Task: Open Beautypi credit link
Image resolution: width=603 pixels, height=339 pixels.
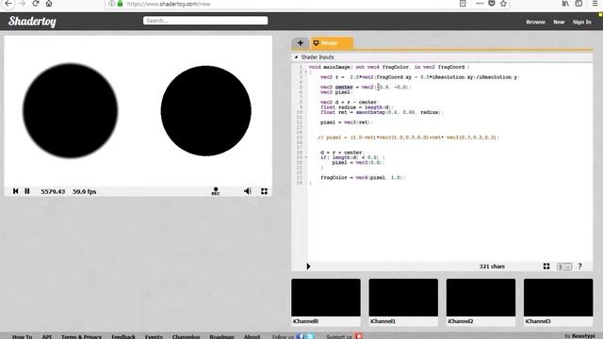Action: [x=583, y=336]
